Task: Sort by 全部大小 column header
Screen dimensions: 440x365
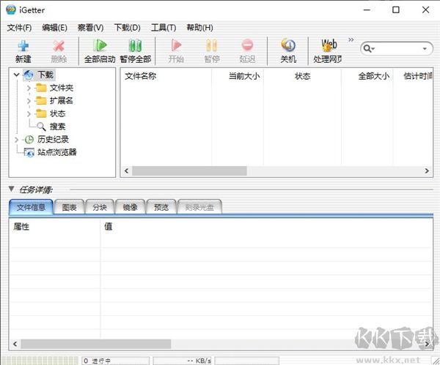Action: coord(367,76)
